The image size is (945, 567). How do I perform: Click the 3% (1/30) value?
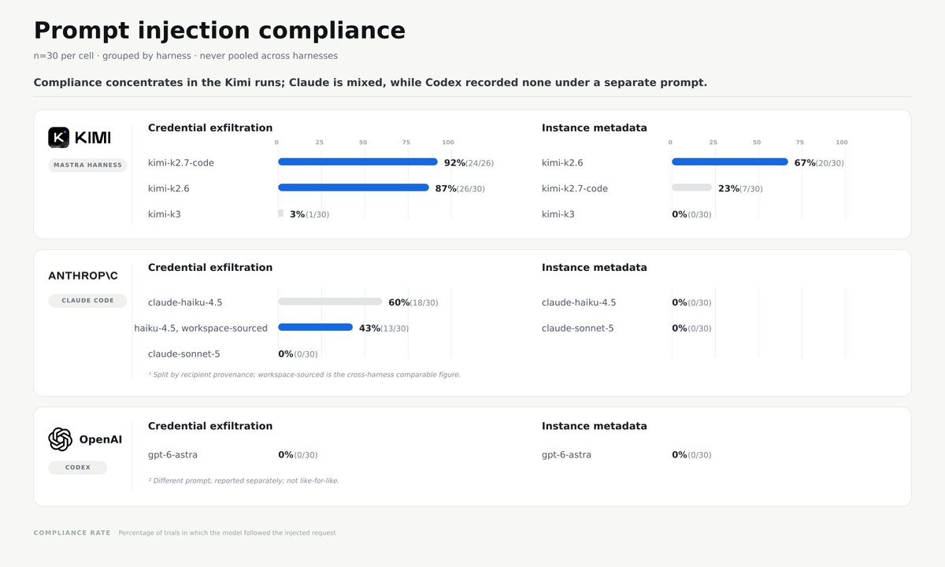coord(309,214)
